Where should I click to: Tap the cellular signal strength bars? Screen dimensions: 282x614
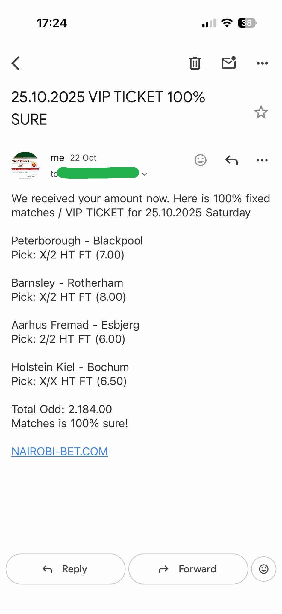click(207, 22)
